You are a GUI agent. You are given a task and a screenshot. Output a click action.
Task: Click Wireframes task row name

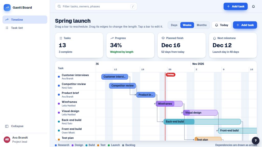point(69,102)
